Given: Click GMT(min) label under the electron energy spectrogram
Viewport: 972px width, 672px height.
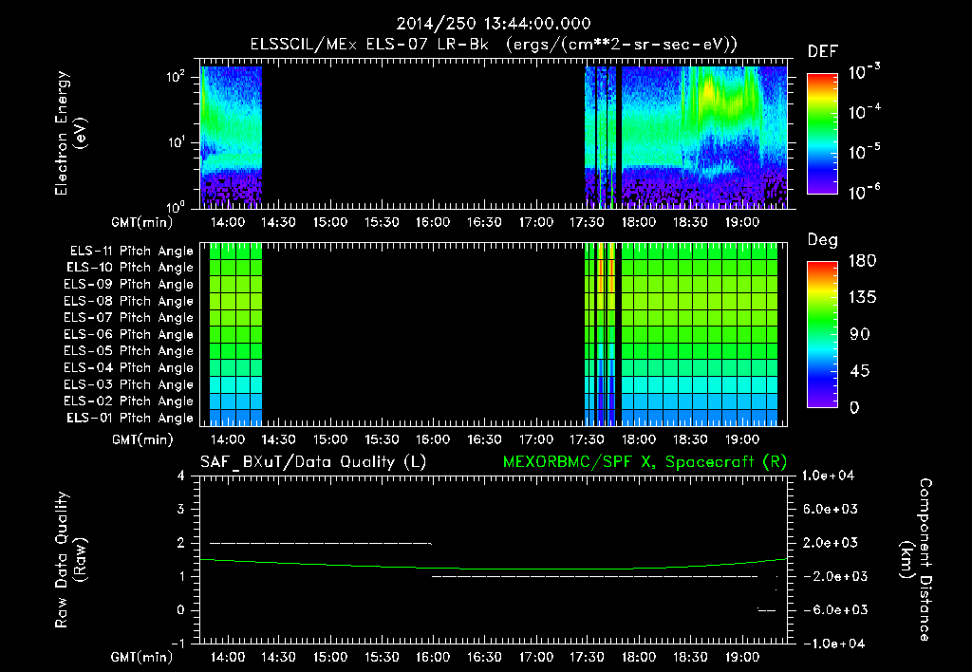Looking at the screenshot, I should pos(142,222).
